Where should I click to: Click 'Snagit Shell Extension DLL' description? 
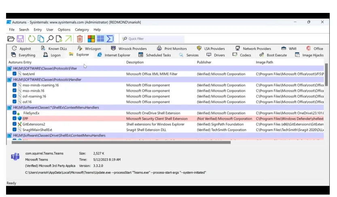146,130
